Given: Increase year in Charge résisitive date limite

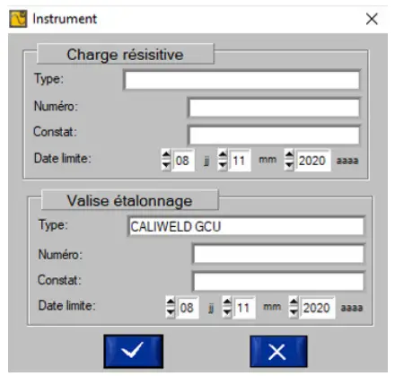Looking at the screenshot, I should click(x=289, y=155).
